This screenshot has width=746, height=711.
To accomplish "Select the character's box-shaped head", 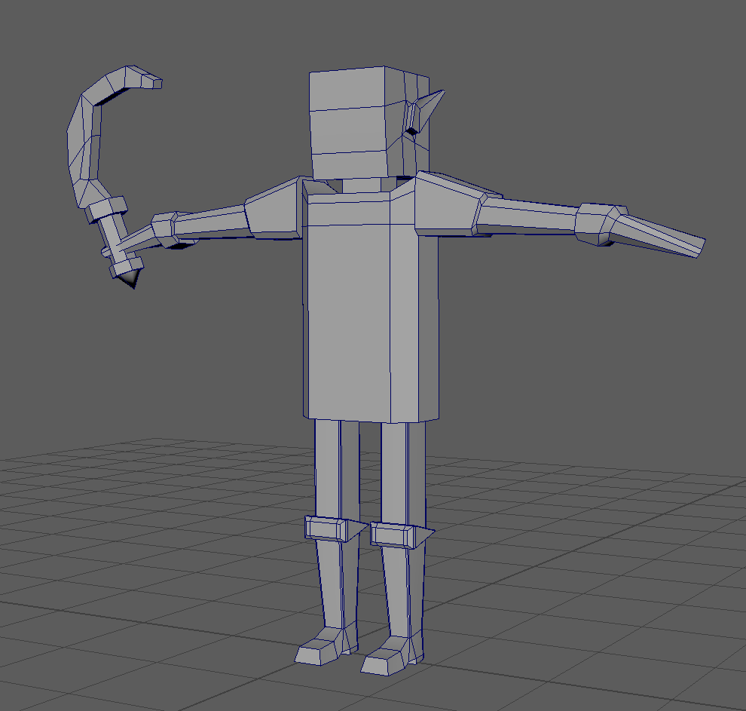I will pyautogui.click(x=369, y=122).
